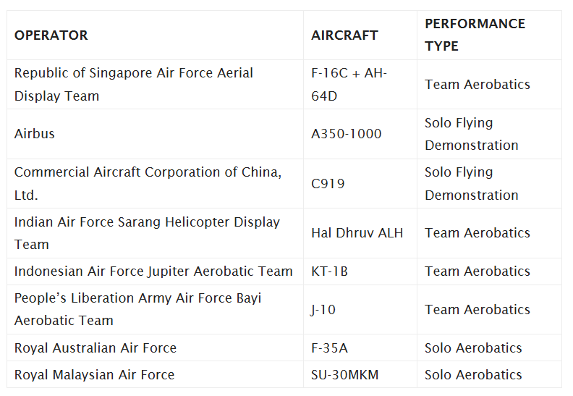
Task: Select the Royal Malaysian Air Force cell
Action: click(x=94, y=374)
